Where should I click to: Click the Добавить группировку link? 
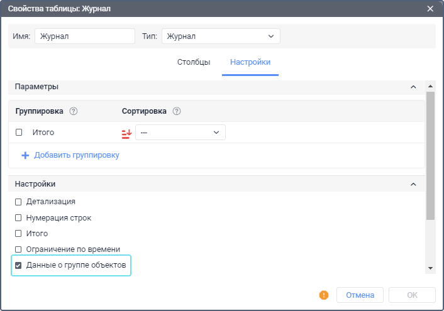click(x=77, y=155)
